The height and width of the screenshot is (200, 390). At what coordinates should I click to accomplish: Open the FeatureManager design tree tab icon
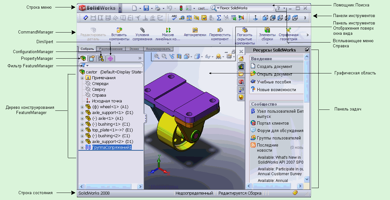(83, 58)
